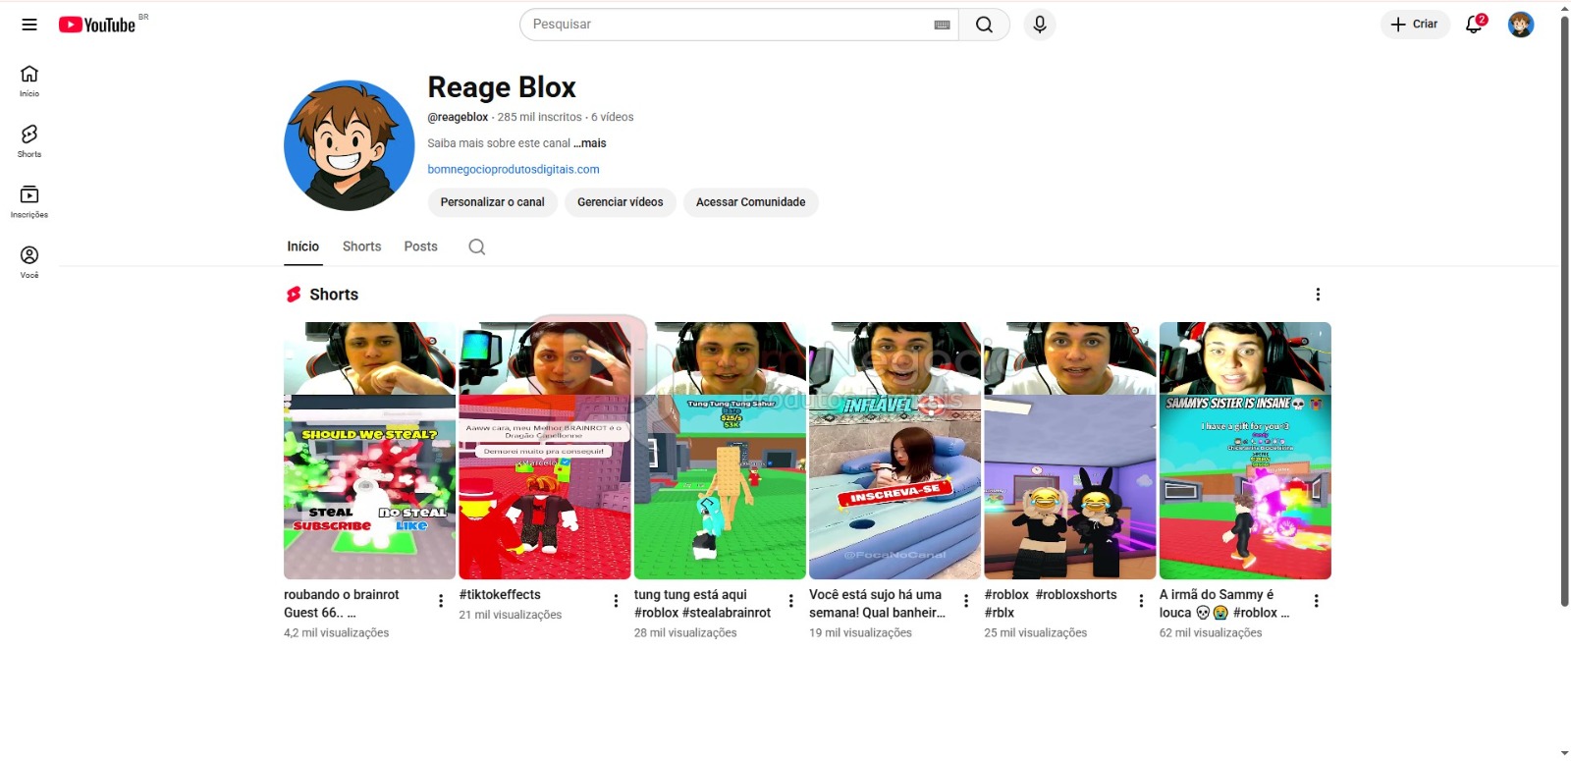This screenshot has width=1571, height=761.
Task: Go to Início in sidebar
Action: point(29,81)
